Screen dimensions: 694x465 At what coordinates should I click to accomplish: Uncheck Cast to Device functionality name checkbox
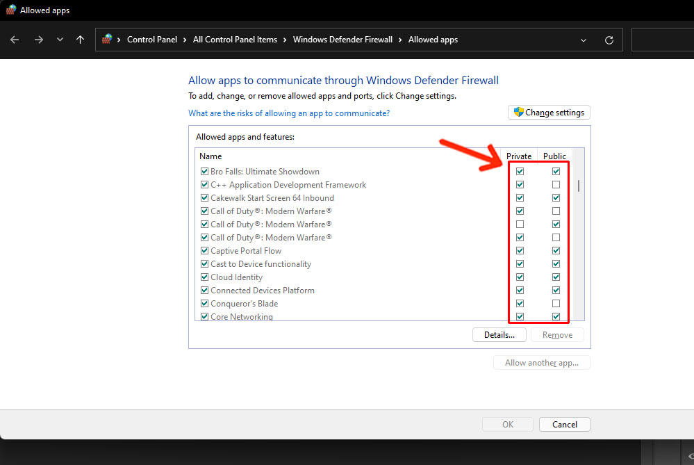tap(204, 264)
